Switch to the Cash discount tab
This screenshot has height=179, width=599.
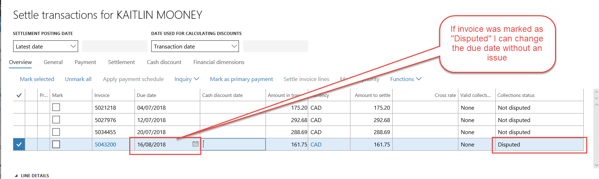[164, 62]
